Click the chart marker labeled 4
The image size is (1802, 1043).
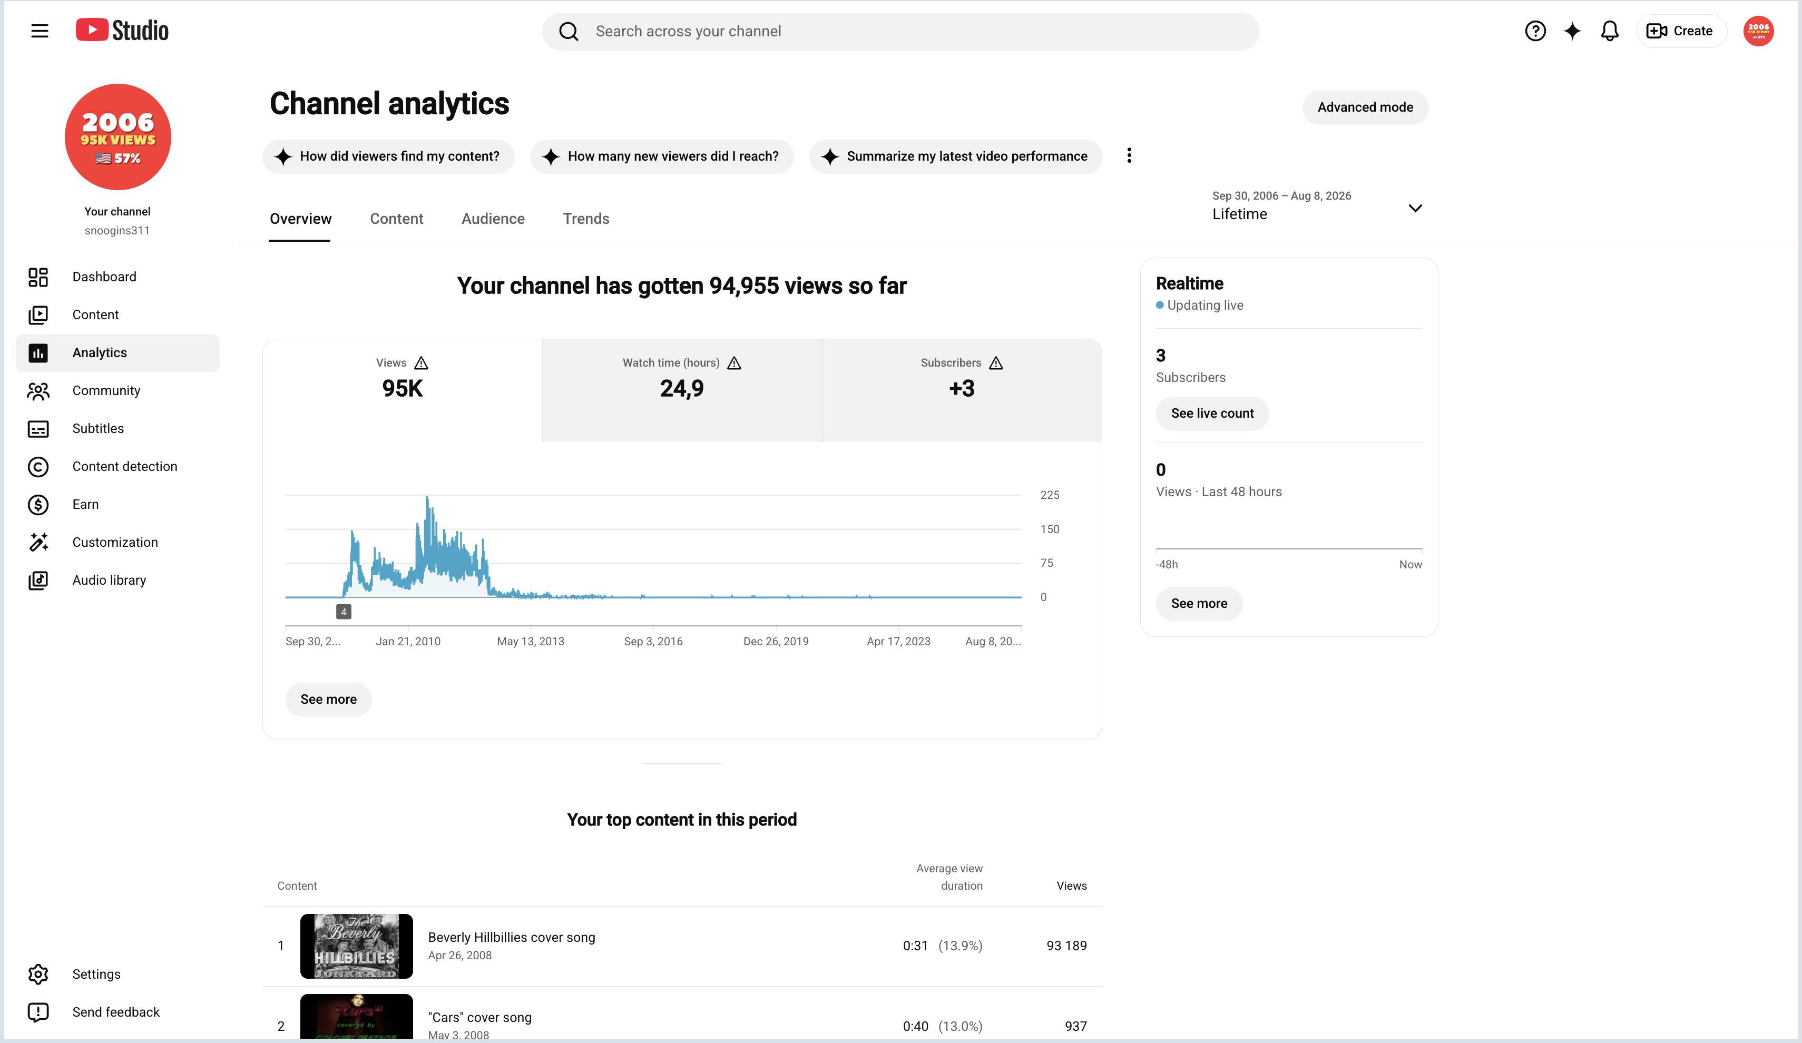click(x=343, y=611)
